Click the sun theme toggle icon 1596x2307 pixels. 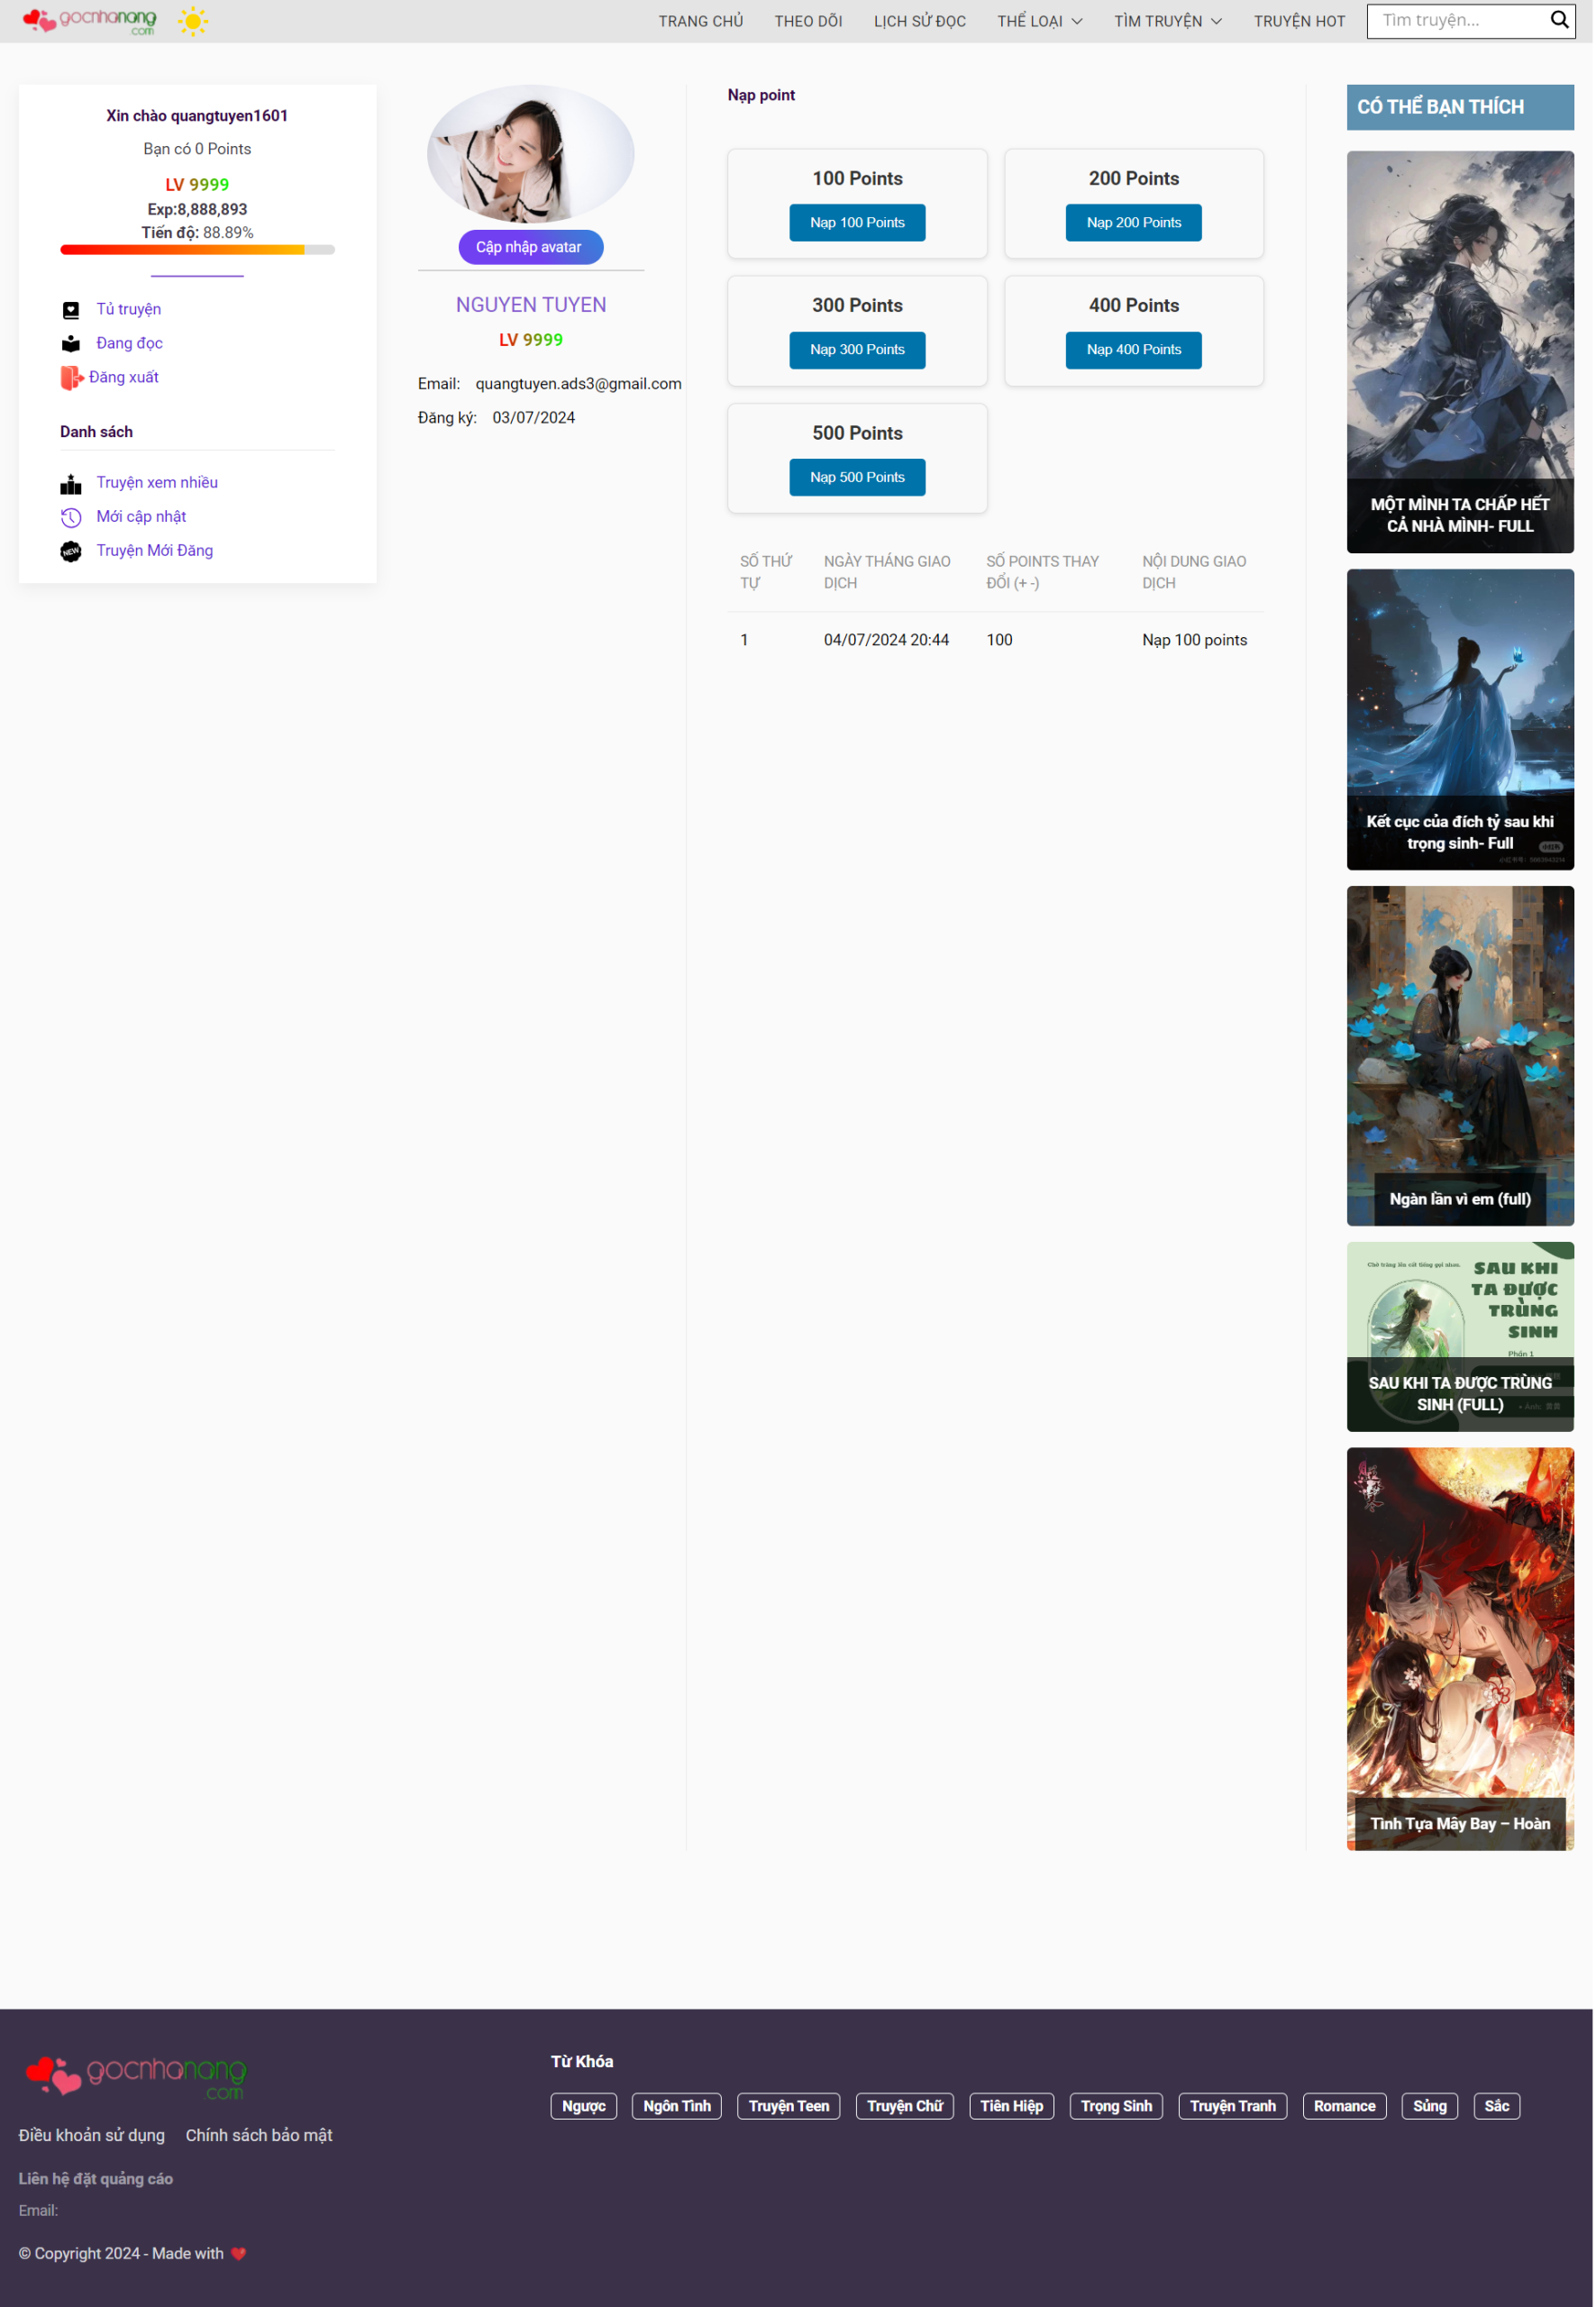[x=193, y=21]
